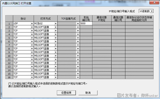Open the protocol dropdown in row 14
This screenshot has width=160, height=99.
32,70
